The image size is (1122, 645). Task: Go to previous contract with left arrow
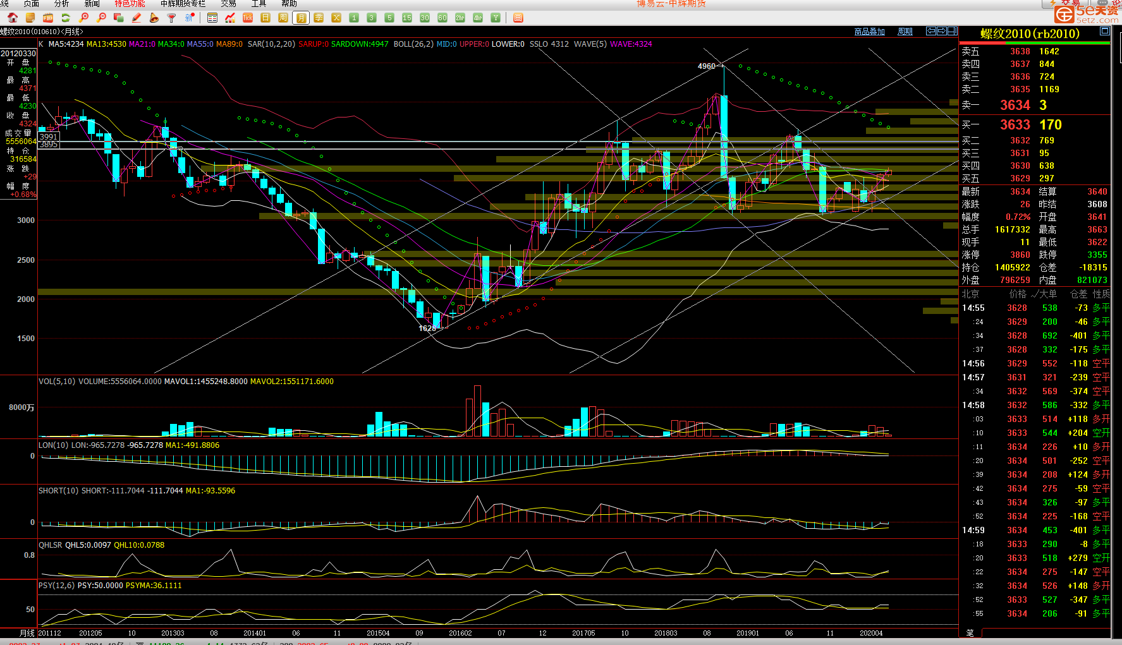(931, 31)
